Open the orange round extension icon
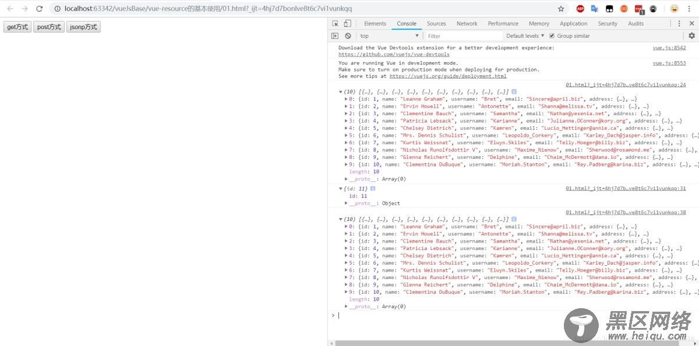Screen dimensions: 699x346 (x=624, y=9)
